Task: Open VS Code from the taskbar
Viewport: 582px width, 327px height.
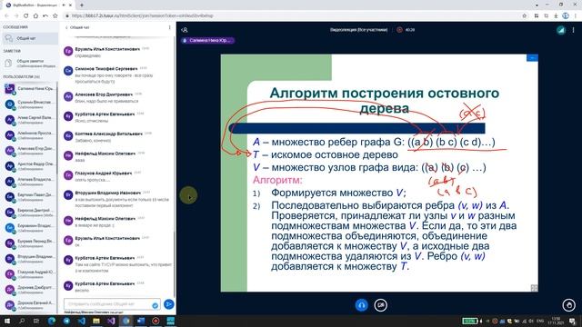Action: (x=81, y=321)
